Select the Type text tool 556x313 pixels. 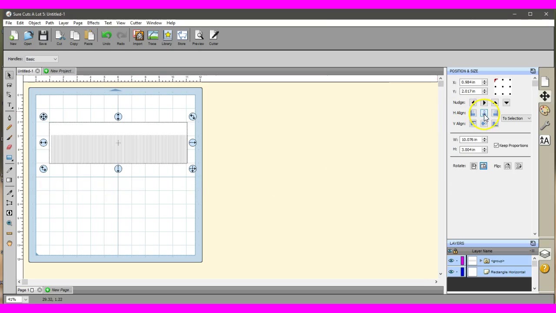point(9,105)
